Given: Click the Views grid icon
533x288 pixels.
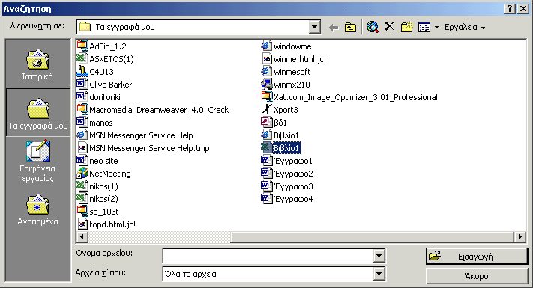Looking at the screenshot, I should [424, 27].
